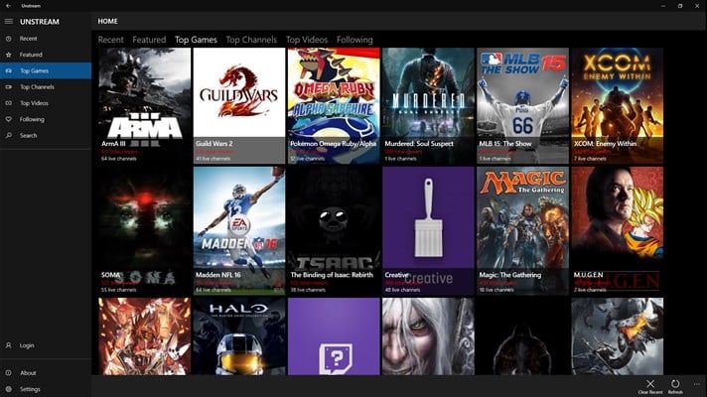Open the Pokémon Omega Ruby/Alpha Sapphire tile
Screen dimensions: 707x397
click(334, 105)
